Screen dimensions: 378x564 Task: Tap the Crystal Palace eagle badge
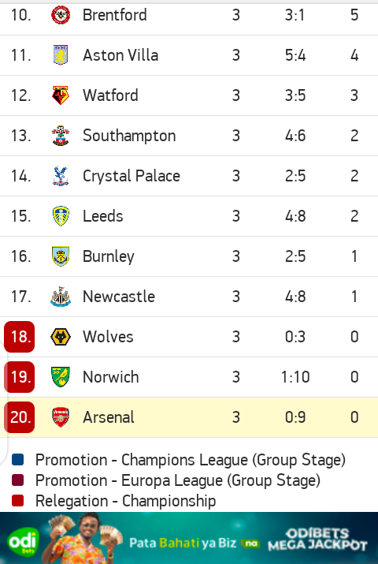pyautogui.click(x=61, y=176)
